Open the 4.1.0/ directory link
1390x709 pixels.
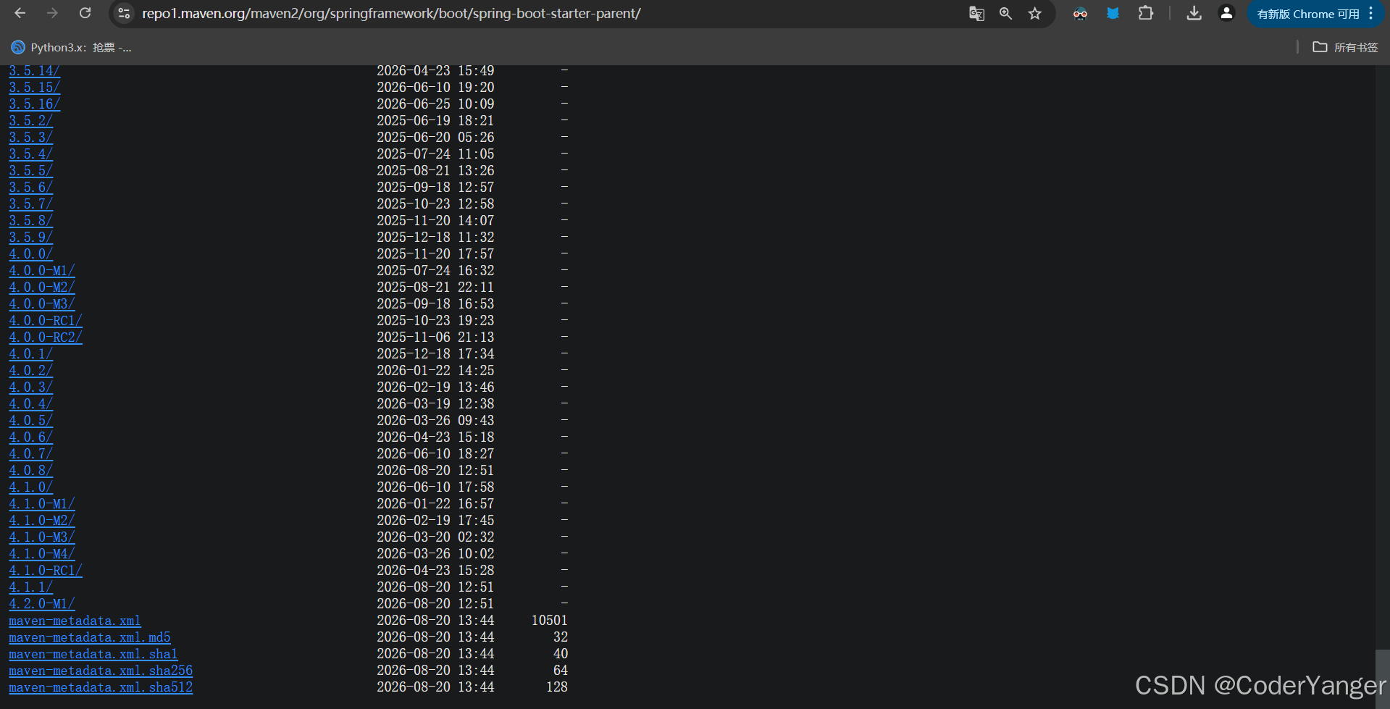pyautogui.click(x=30, y=487)
